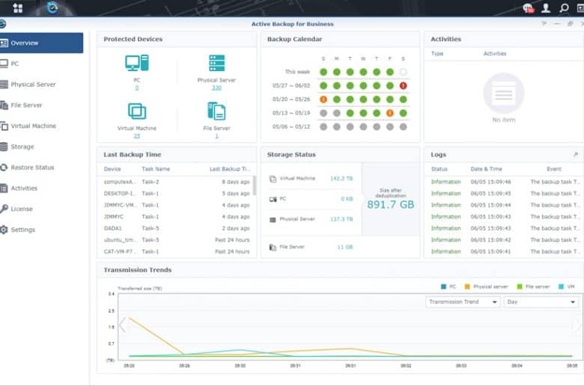584x386 pixels.
Task: Open the File Server count link
Action: coord(217,136)
